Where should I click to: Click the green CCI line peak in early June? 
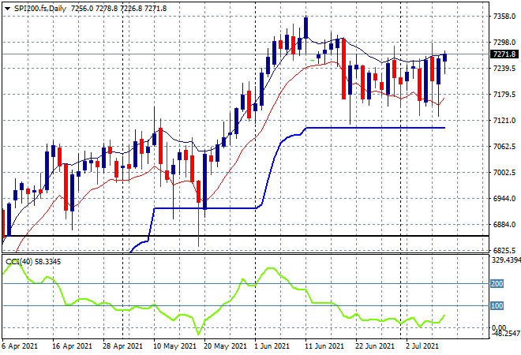pos(271,268)
